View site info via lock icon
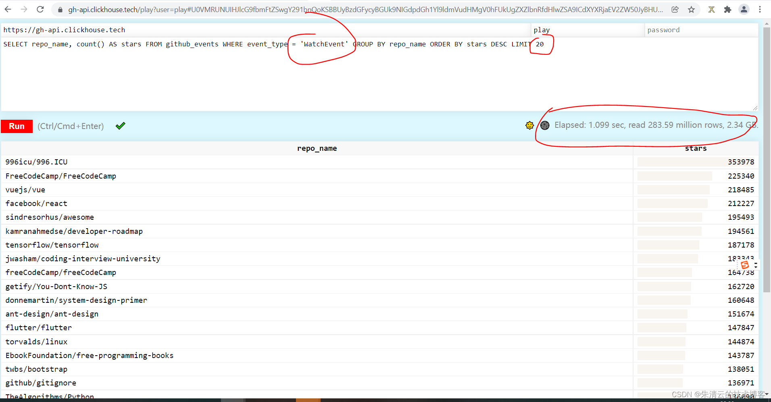The image size is (771, 402). (60, 10)
